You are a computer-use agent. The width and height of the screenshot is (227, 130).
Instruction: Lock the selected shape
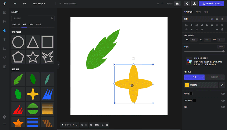[x=217, y=19]
